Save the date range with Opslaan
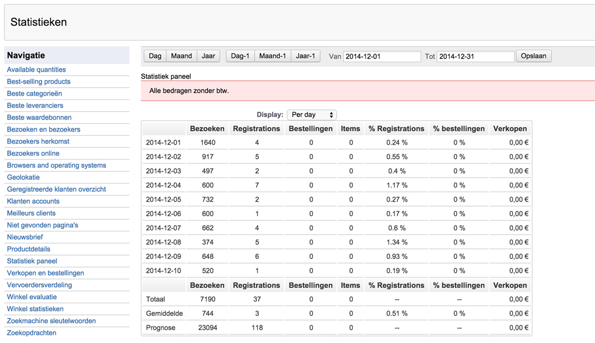This screenshot has width=595, height=343. click(x=533, y=56)
